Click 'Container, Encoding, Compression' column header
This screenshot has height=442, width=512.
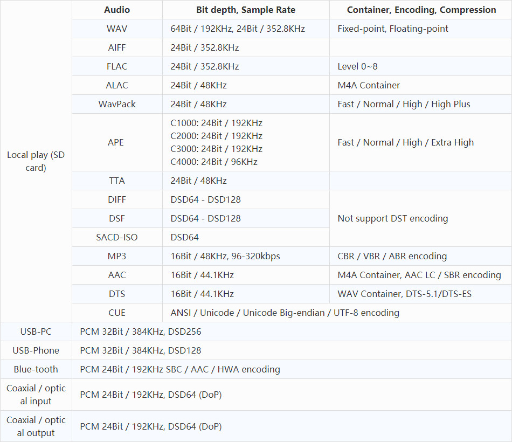point(421,10)
